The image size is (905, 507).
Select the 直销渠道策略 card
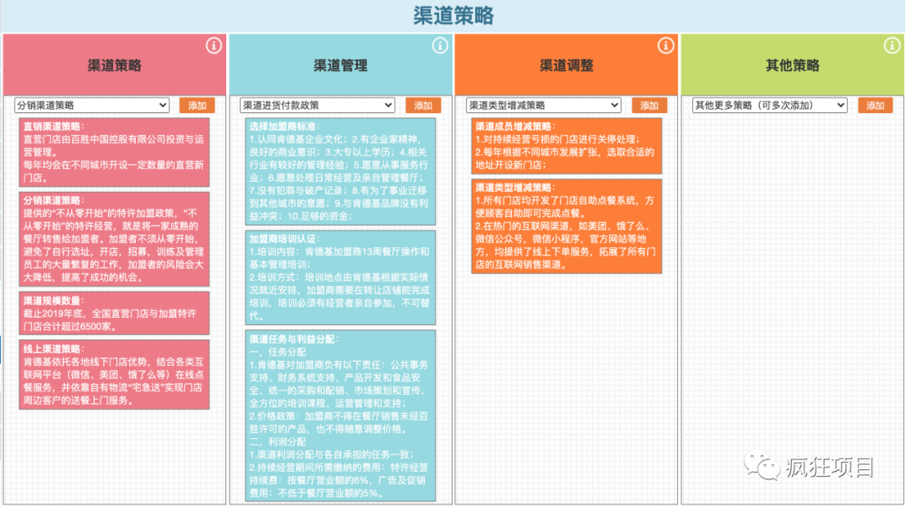(114, 153)
